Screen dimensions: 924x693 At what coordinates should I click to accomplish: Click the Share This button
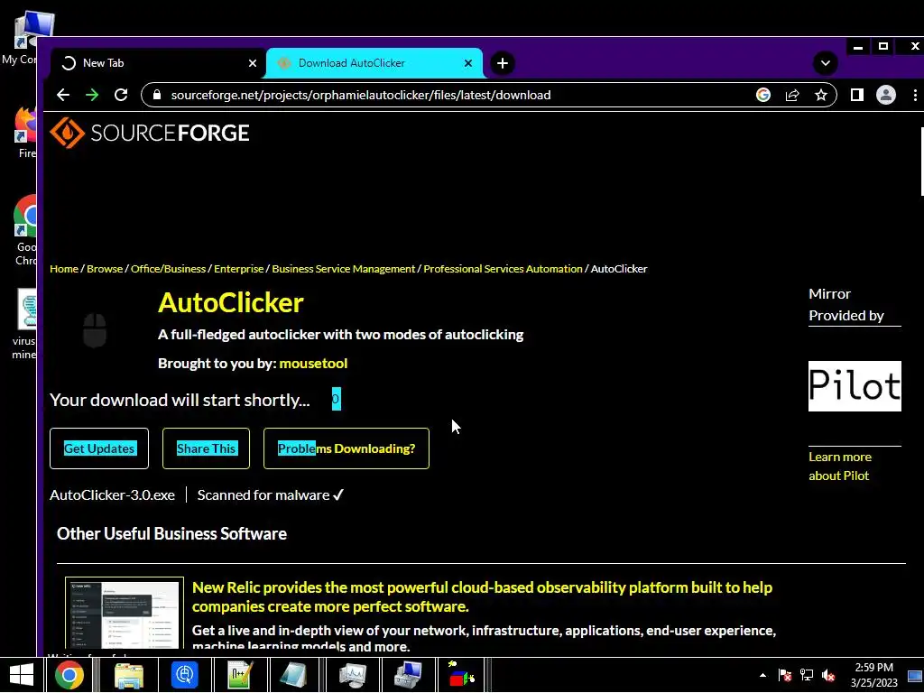(x=207, y=448)
